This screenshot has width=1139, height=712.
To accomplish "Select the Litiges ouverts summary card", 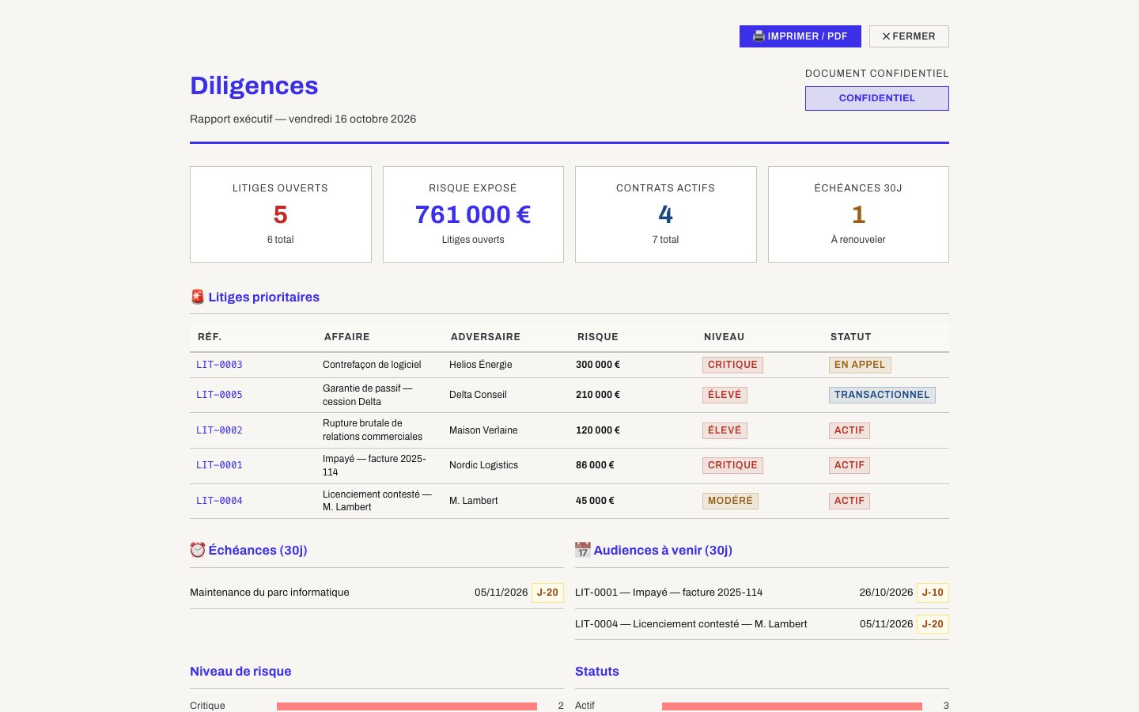I will coord(281,214).
